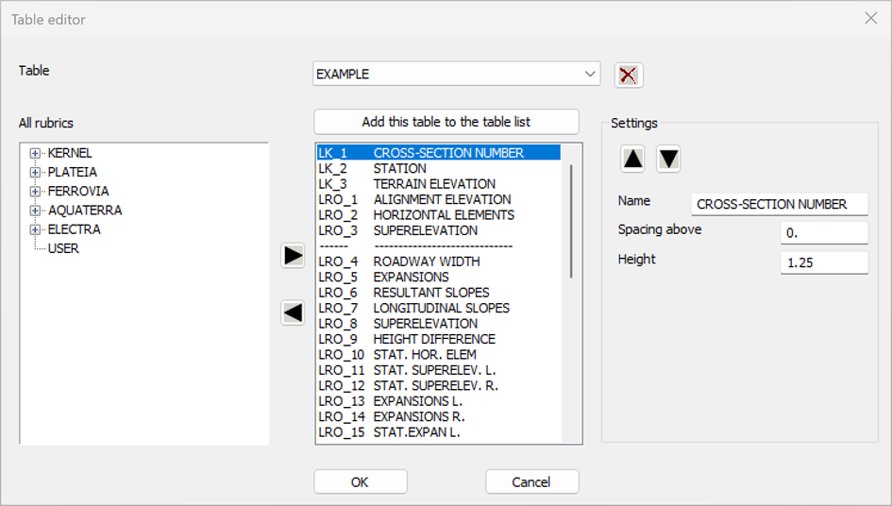The height and width of the screenshot is (506, 892).
Task: Expand the AQUATERRA rubric group
Action: tap(36, 211)
